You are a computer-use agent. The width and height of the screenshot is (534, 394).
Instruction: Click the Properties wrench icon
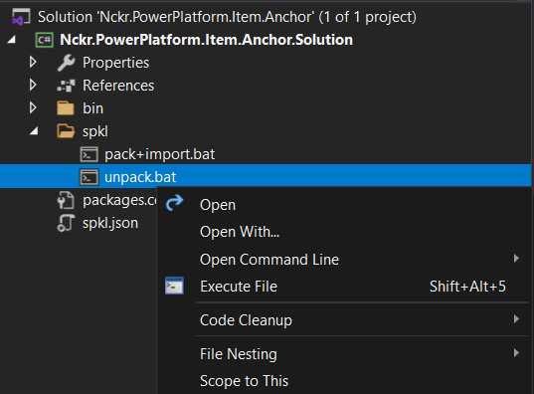(x=66, y=63)
